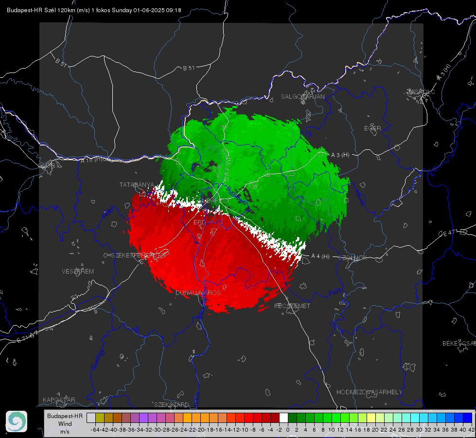Viewport: 476px width, 438px height.
Task: Click the VESZPRÉM city label
Action: click(x=78, y=271)
